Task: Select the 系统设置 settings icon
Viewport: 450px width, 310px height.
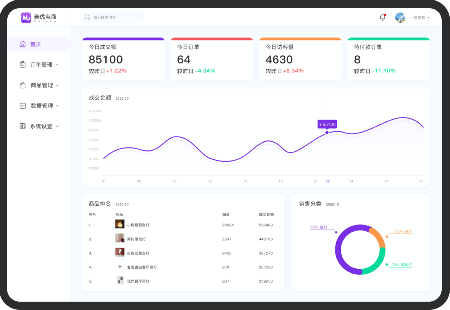Action: 23,126
